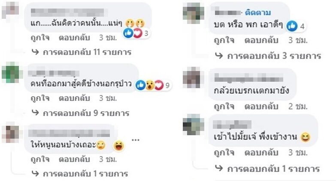Click the wow reaction icon showing 9 reactions
Screen dimensions: 336x181
(x=150, y=85)
